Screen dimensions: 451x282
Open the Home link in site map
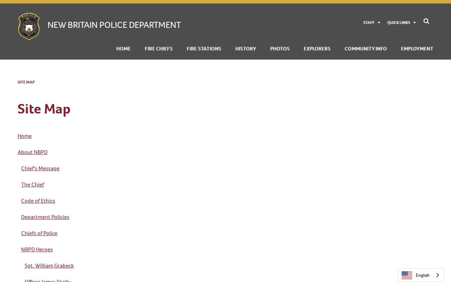coord(25,136)
